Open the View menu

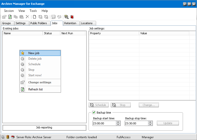[x=22, y=11]
